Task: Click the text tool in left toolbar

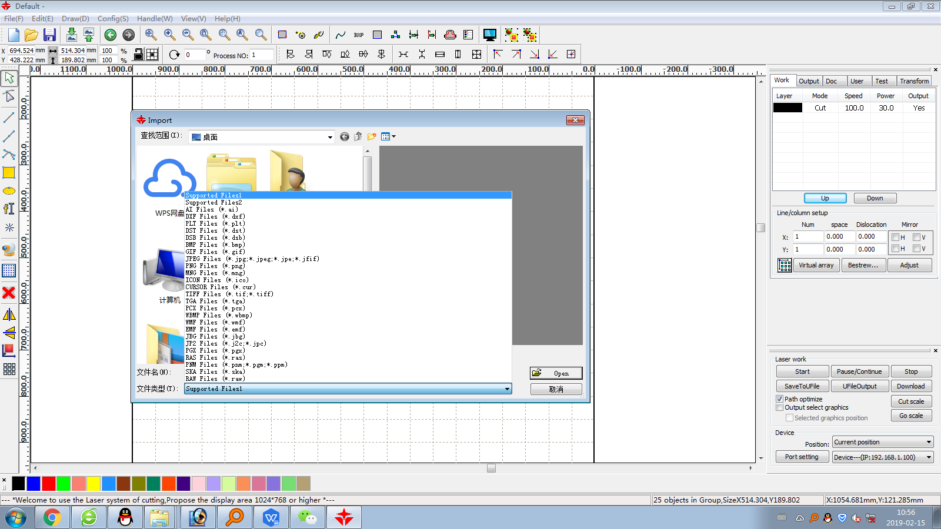Action: click(x=9, y=209)
